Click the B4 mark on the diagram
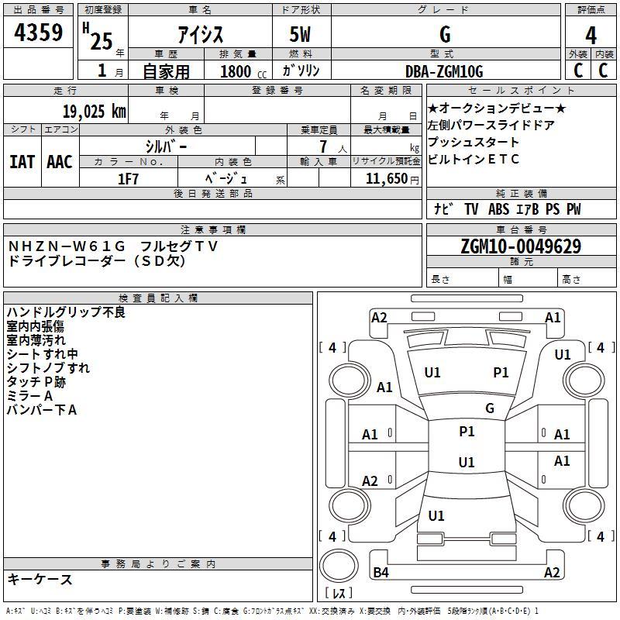This screenshot has height=620, width=620. 381,572
